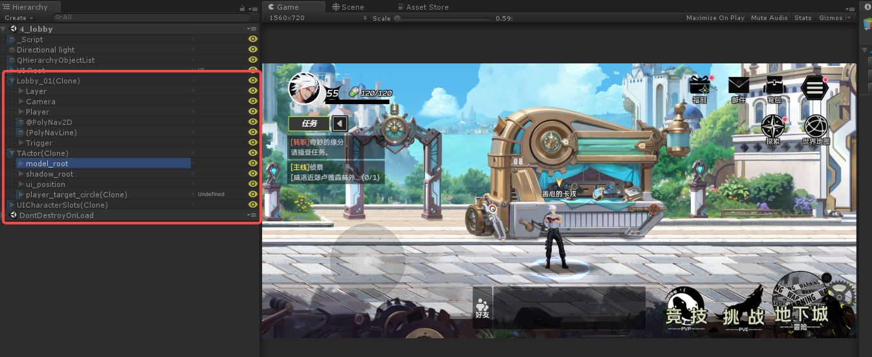Click the Hierarchy search field
Viewport: 872px width, 357px height.
[x=152, y=17]
